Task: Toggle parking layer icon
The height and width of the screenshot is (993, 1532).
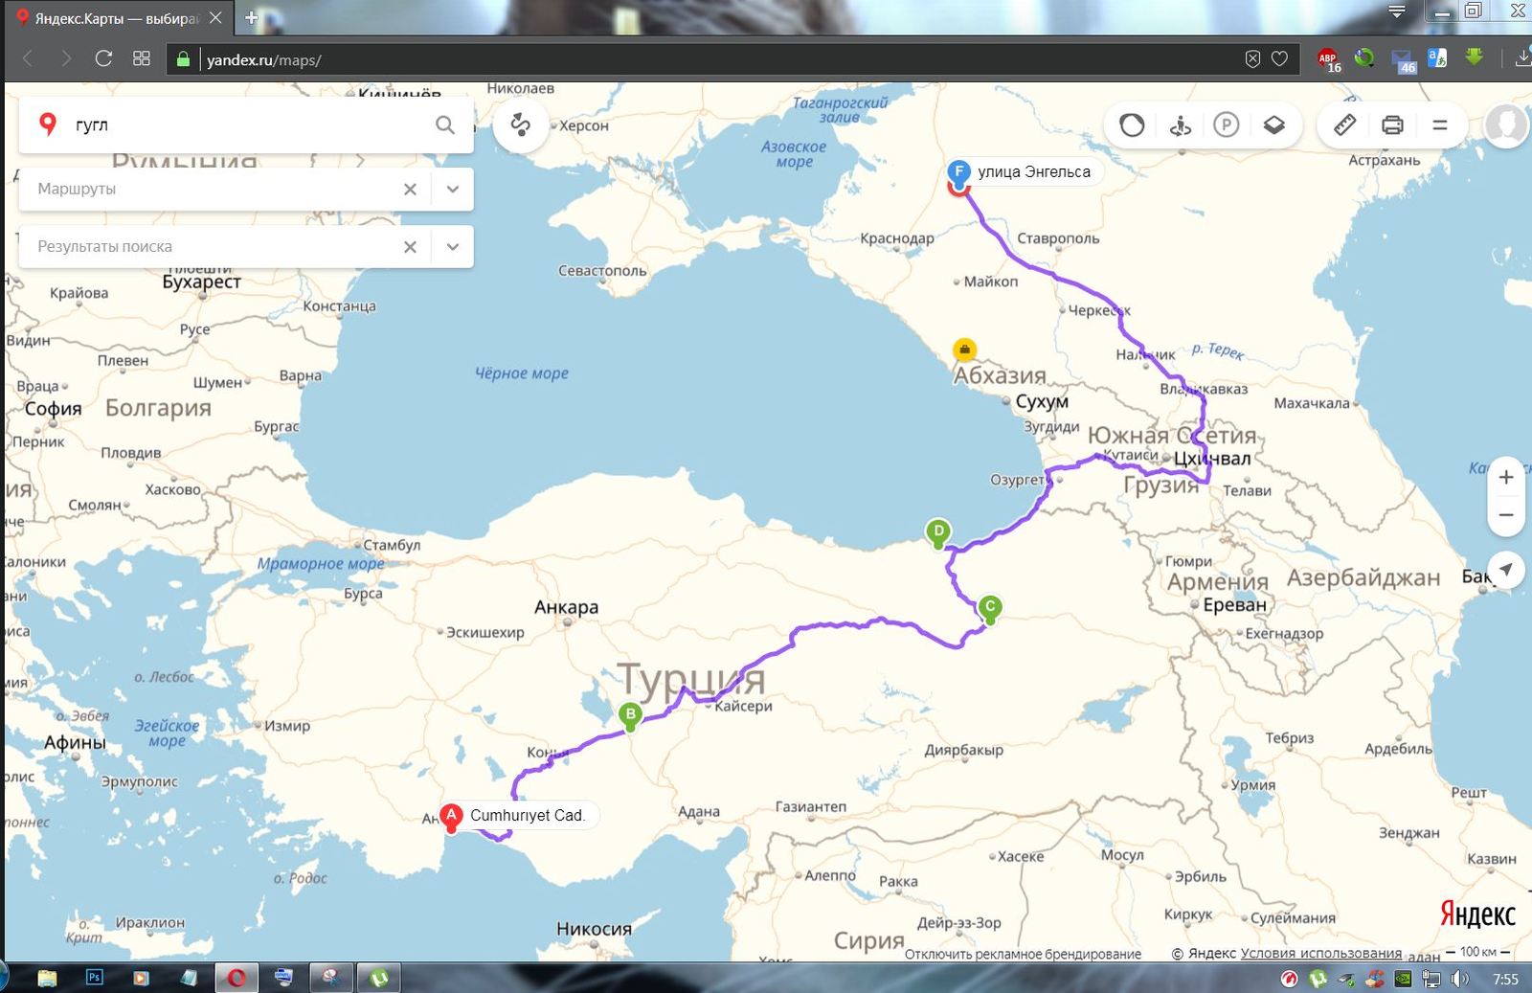Action: [x=1227, y=124]
